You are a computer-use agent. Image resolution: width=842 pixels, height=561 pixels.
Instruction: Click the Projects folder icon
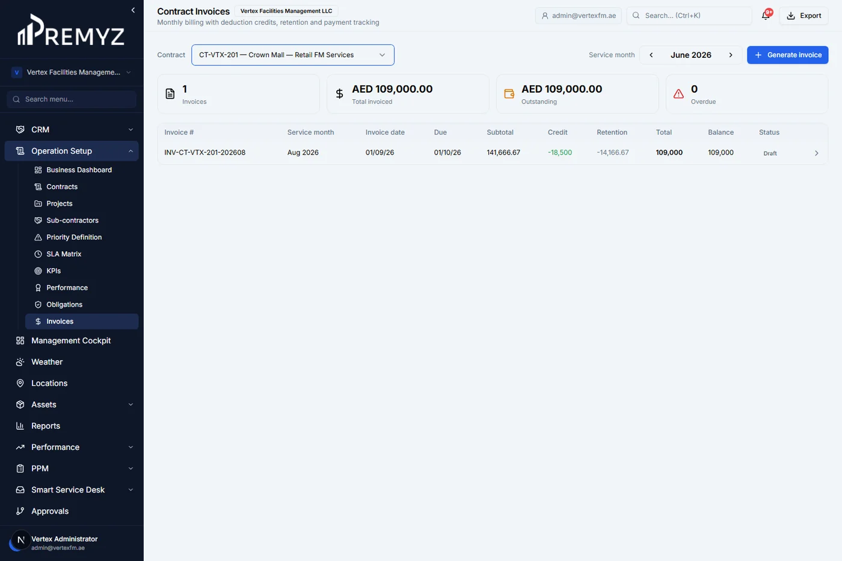(38, 204)
